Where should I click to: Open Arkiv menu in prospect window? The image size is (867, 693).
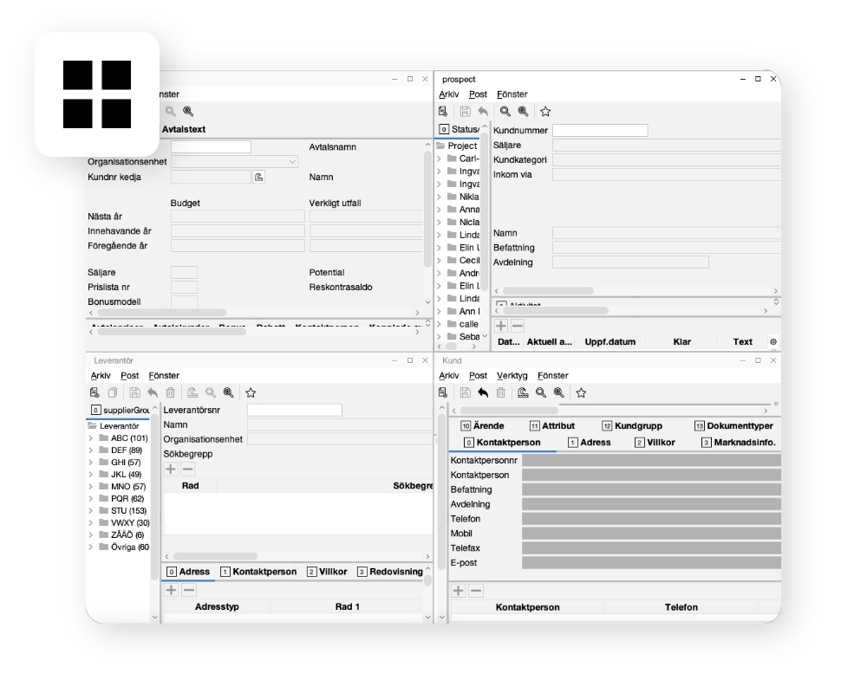coord(448,94)
